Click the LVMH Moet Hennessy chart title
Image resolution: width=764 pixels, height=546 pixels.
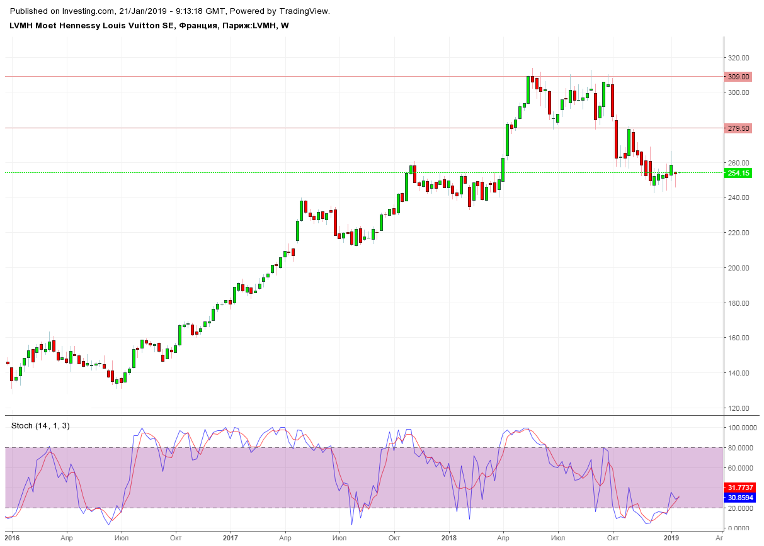(150, 25)
